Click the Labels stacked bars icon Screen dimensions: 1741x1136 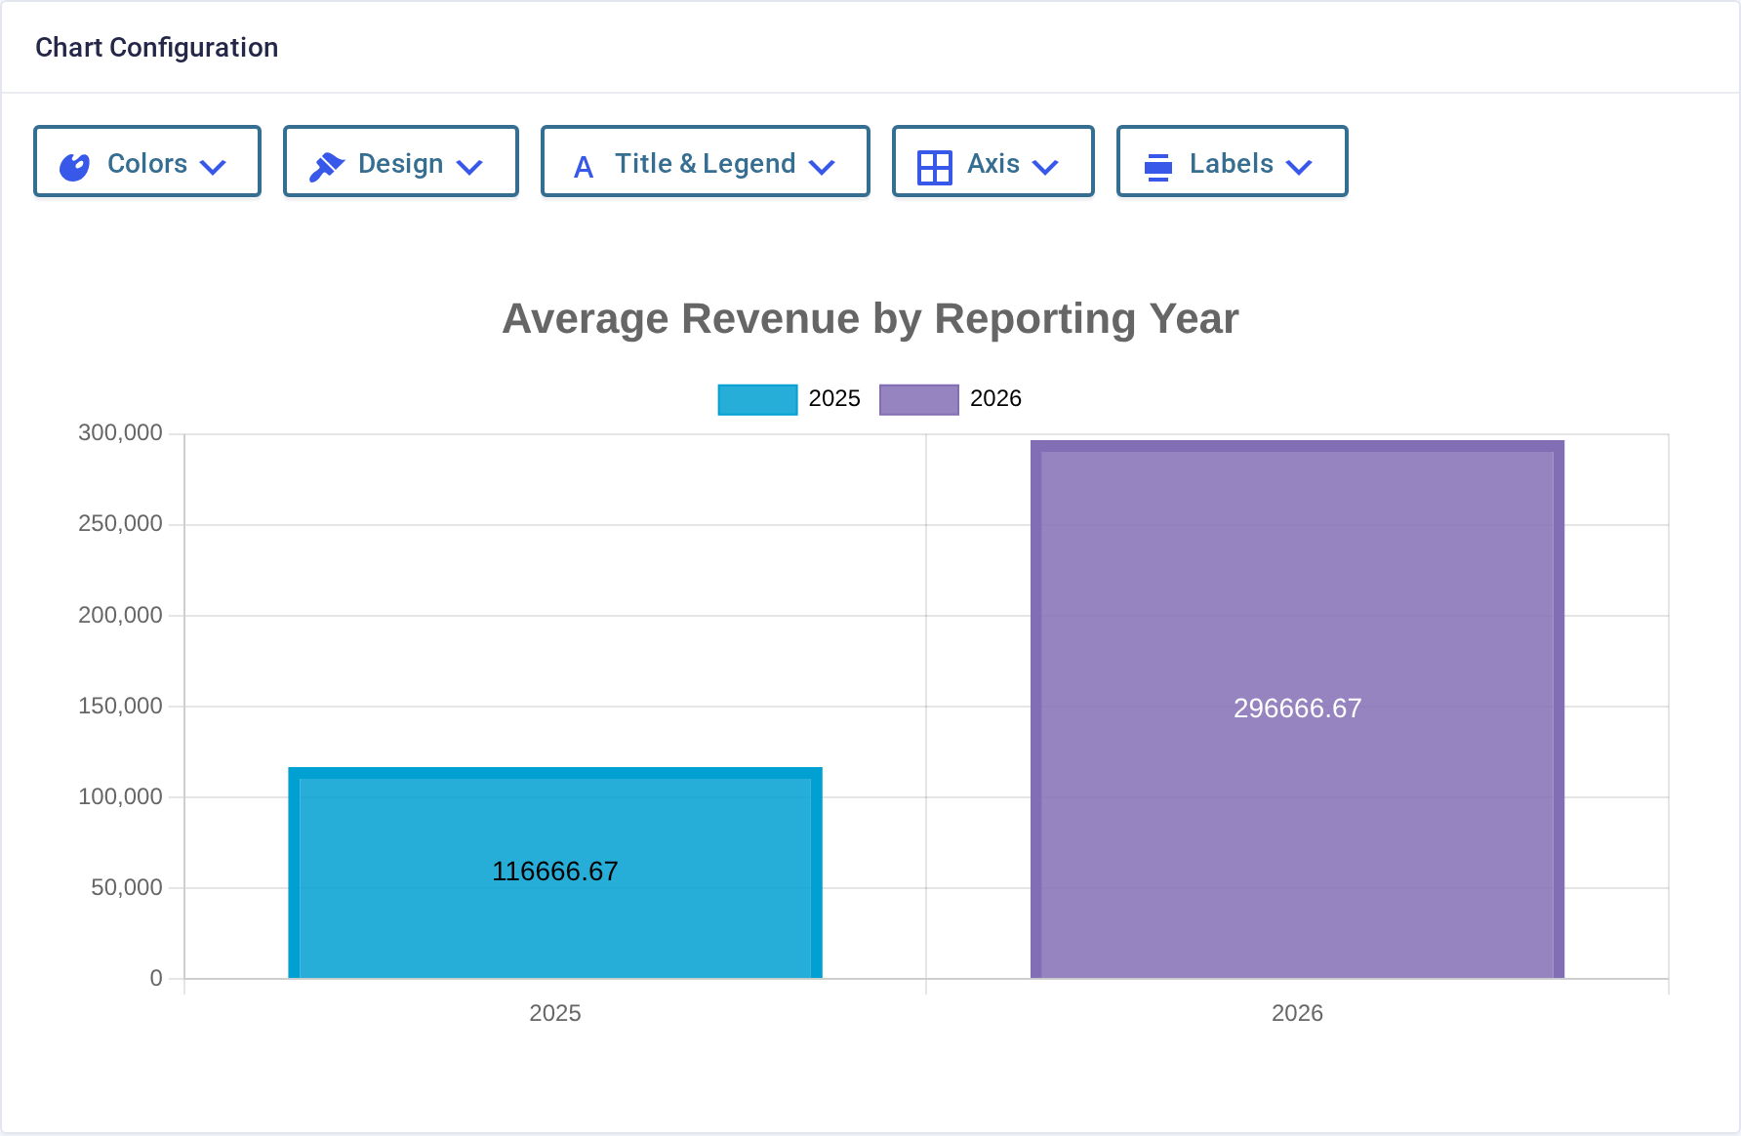tap(1158, 168)
